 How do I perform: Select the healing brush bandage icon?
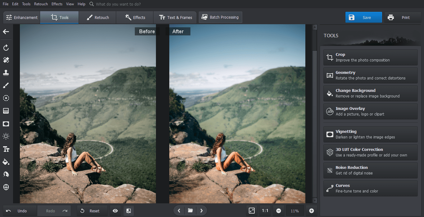[x=6, y=60]
